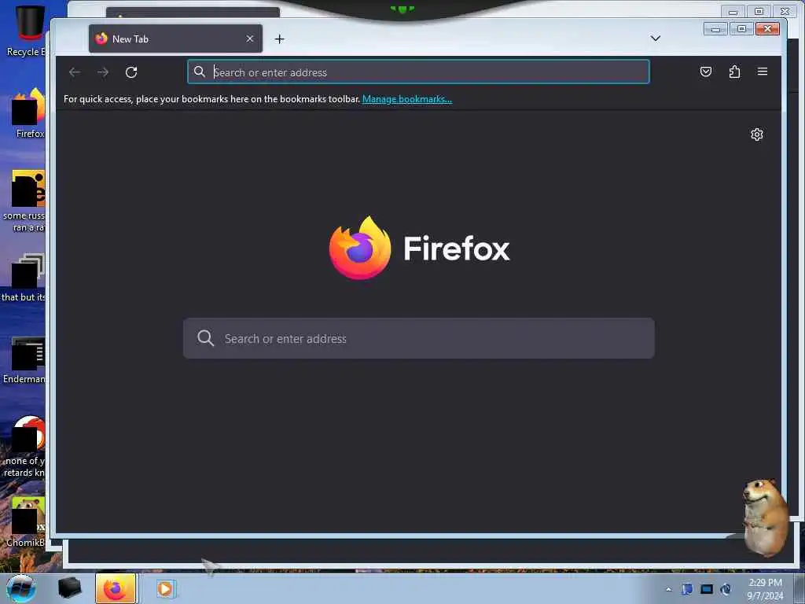This screenshot has width=805, height=604.
Task: Click the black device taskbar icon
Action: 69,588
